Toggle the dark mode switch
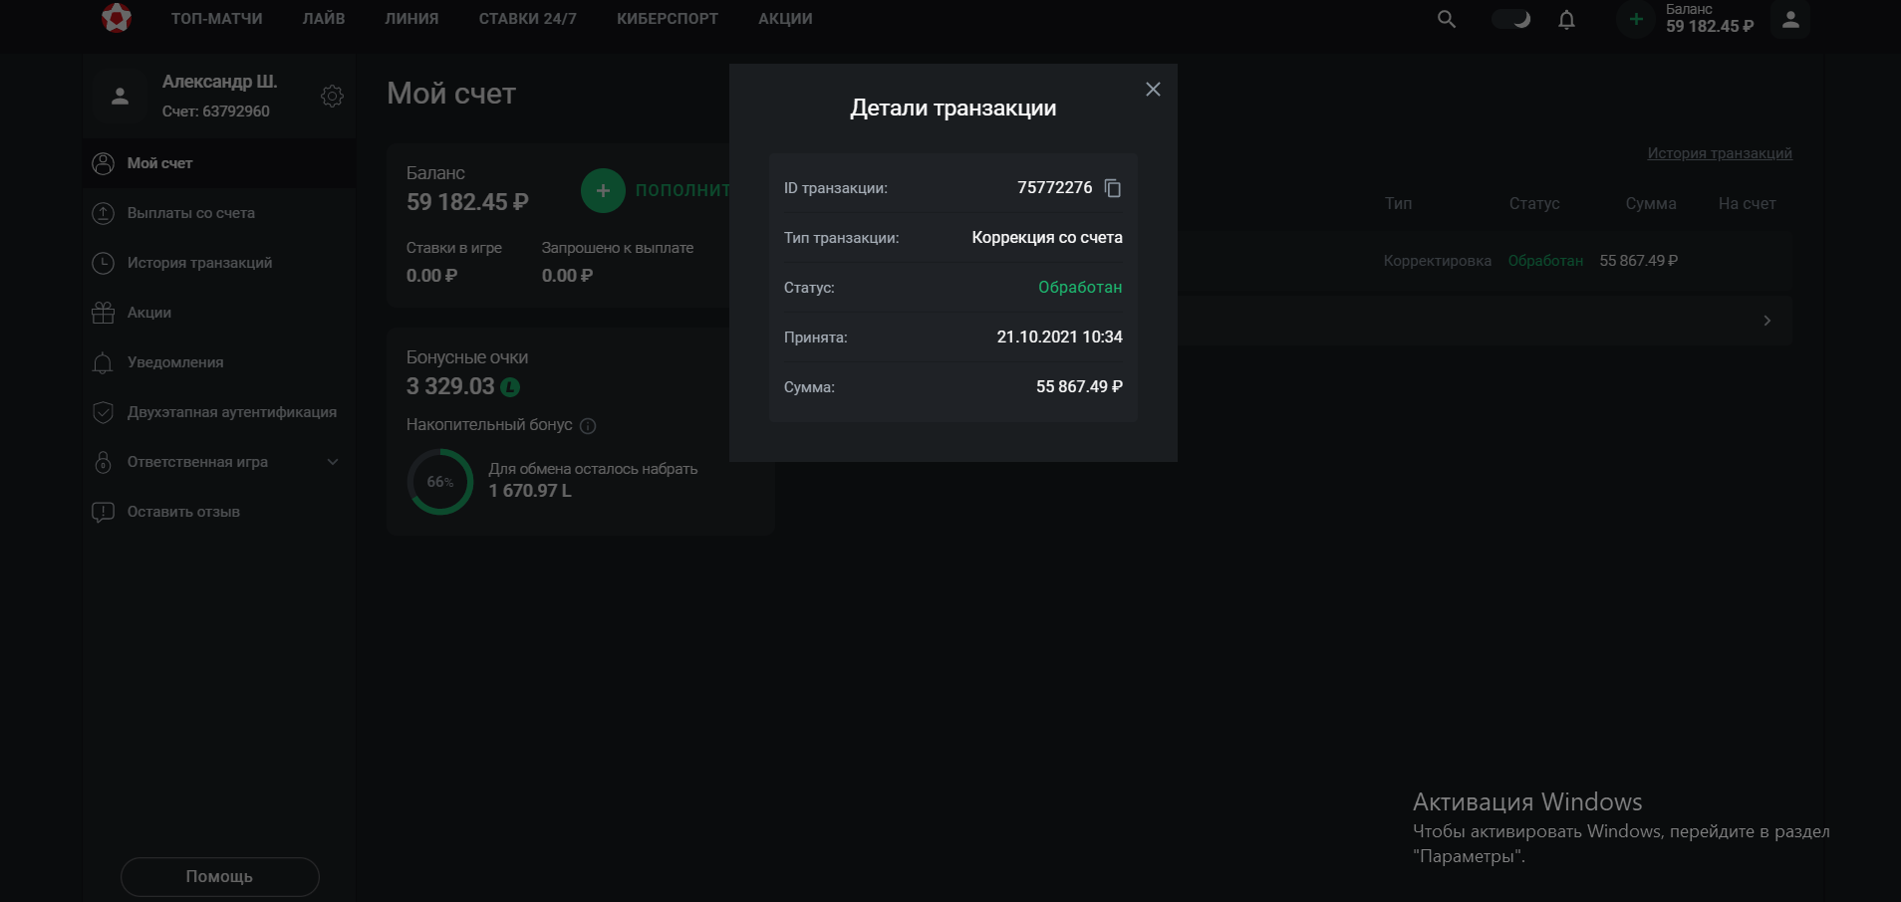The height and width of the screenshot is (902, 1901). click(1510, 19)
